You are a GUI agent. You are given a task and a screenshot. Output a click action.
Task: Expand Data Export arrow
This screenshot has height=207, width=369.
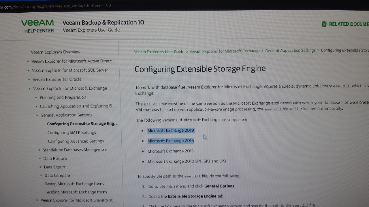click(41, 167)
